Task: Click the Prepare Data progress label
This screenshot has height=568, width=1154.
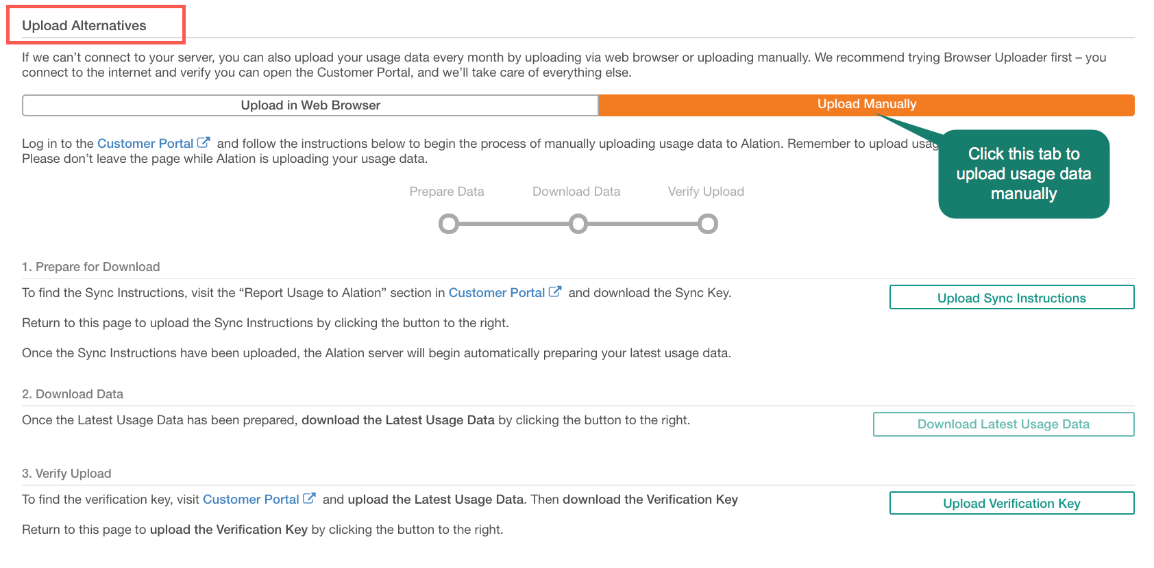Action: [x=447, y=192]
